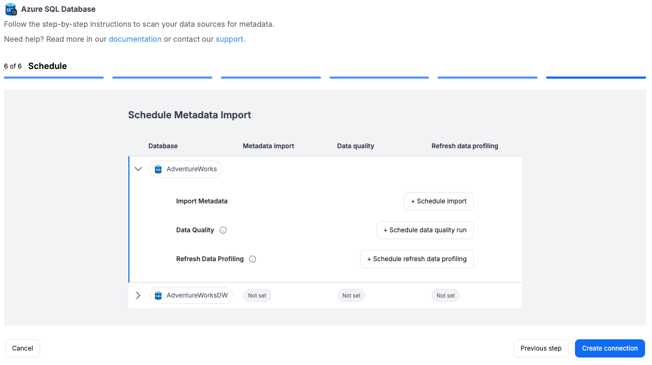Collapse the AdventureWorks database row
Screen dimensions: 652x365
click(x=138, y=169)
